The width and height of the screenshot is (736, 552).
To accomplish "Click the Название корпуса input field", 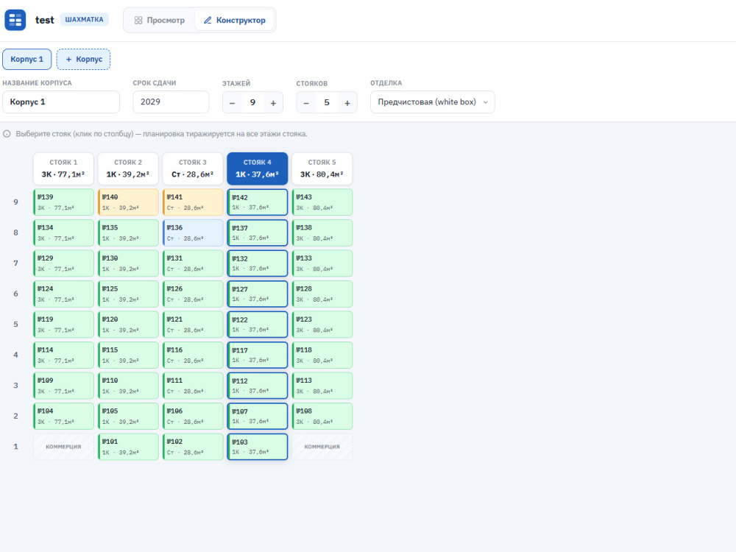I will click(x=61, y=102).
